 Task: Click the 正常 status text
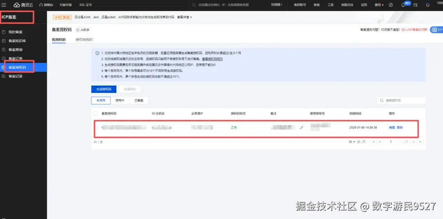click(234, 128)
